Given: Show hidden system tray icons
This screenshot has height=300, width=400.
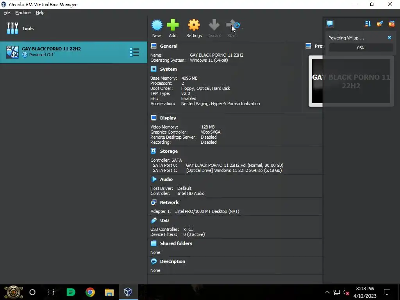Looking at the screenshot, I should click(x=327, y=292).
